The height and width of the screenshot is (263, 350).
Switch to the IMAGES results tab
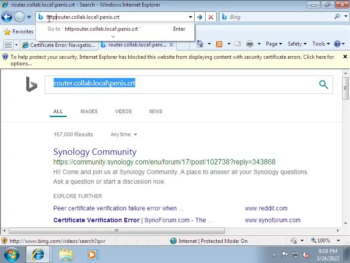(89, 111)
